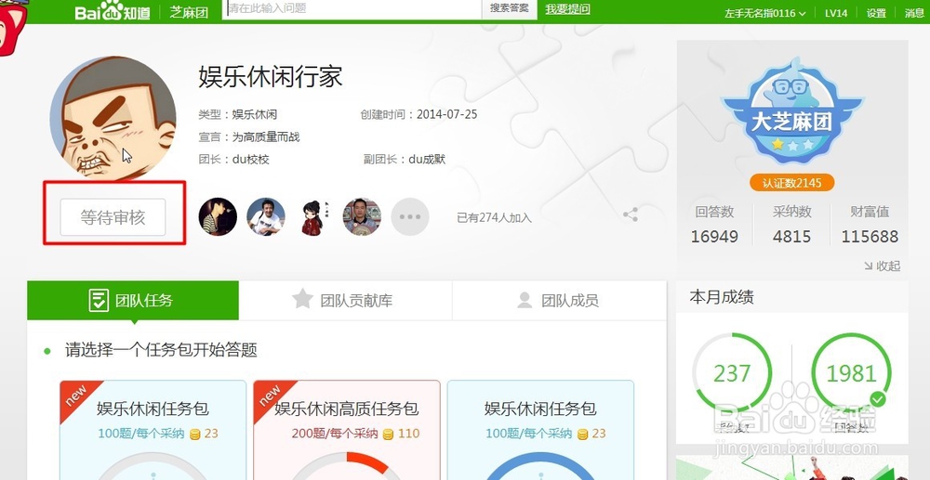Click the 团长 name du校校
This screenshot has height=480, width=930.
250,160
